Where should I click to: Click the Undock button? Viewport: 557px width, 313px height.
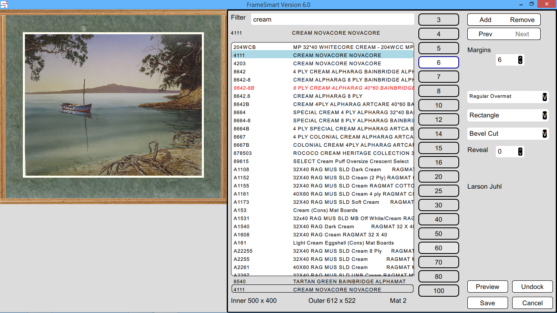532,287
